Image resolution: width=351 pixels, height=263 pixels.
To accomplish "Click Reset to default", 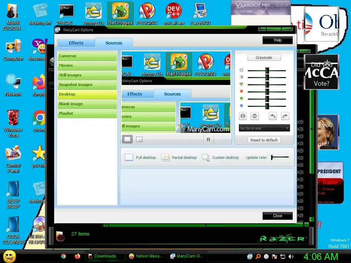I will point(264,140).
